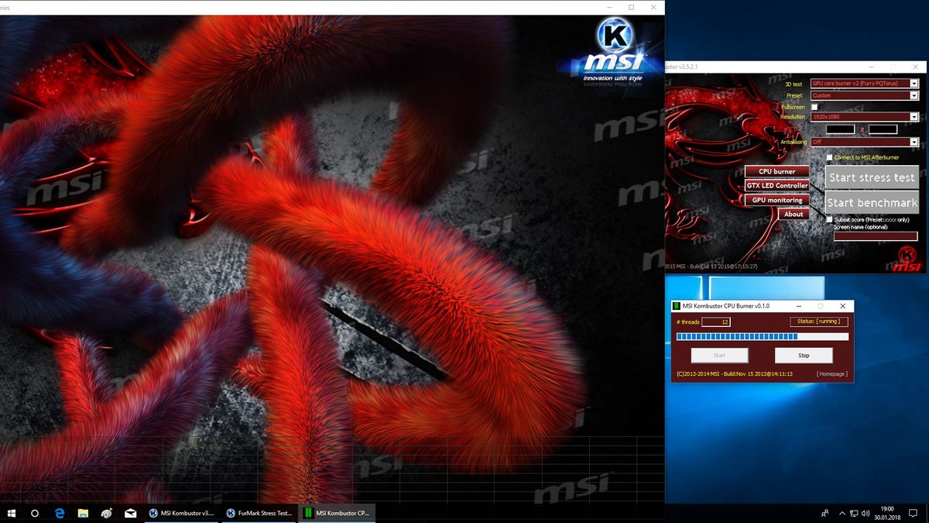Stop the CPU Burner test

click(804, 355)
